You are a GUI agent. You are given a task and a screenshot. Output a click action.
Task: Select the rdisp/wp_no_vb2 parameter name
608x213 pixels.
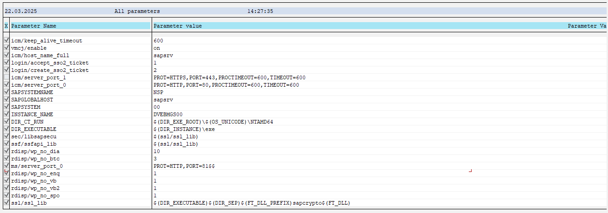tap(36, 188)
